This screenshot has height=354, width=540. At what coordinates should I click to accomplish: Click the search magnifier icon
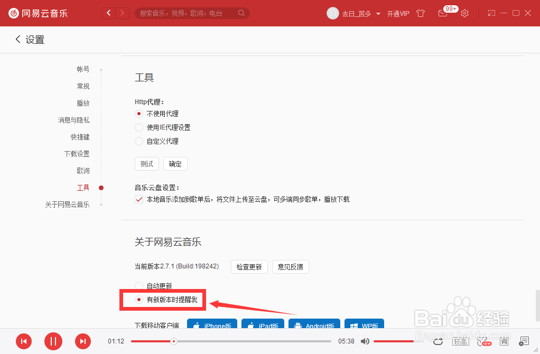241,13
